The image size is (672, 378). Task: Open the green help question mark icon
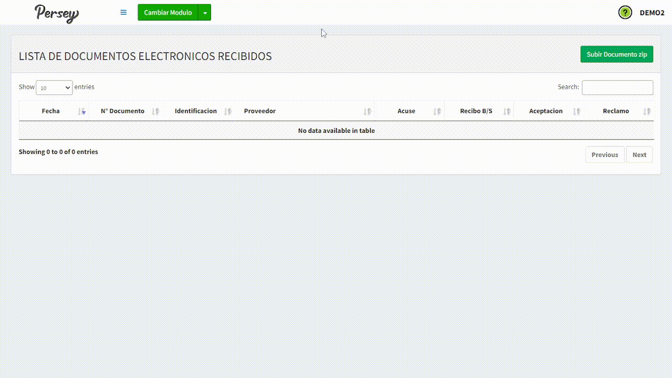pyautogui.click(x=625, y=13)
